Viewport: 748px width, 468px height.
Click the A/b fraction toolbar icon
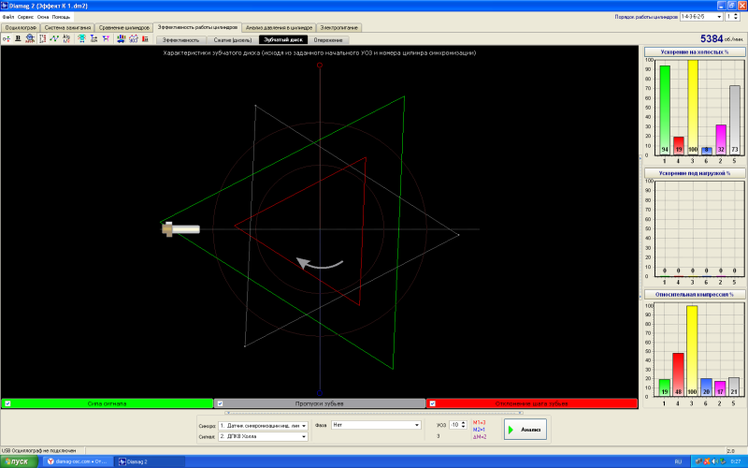coord(66,38)
